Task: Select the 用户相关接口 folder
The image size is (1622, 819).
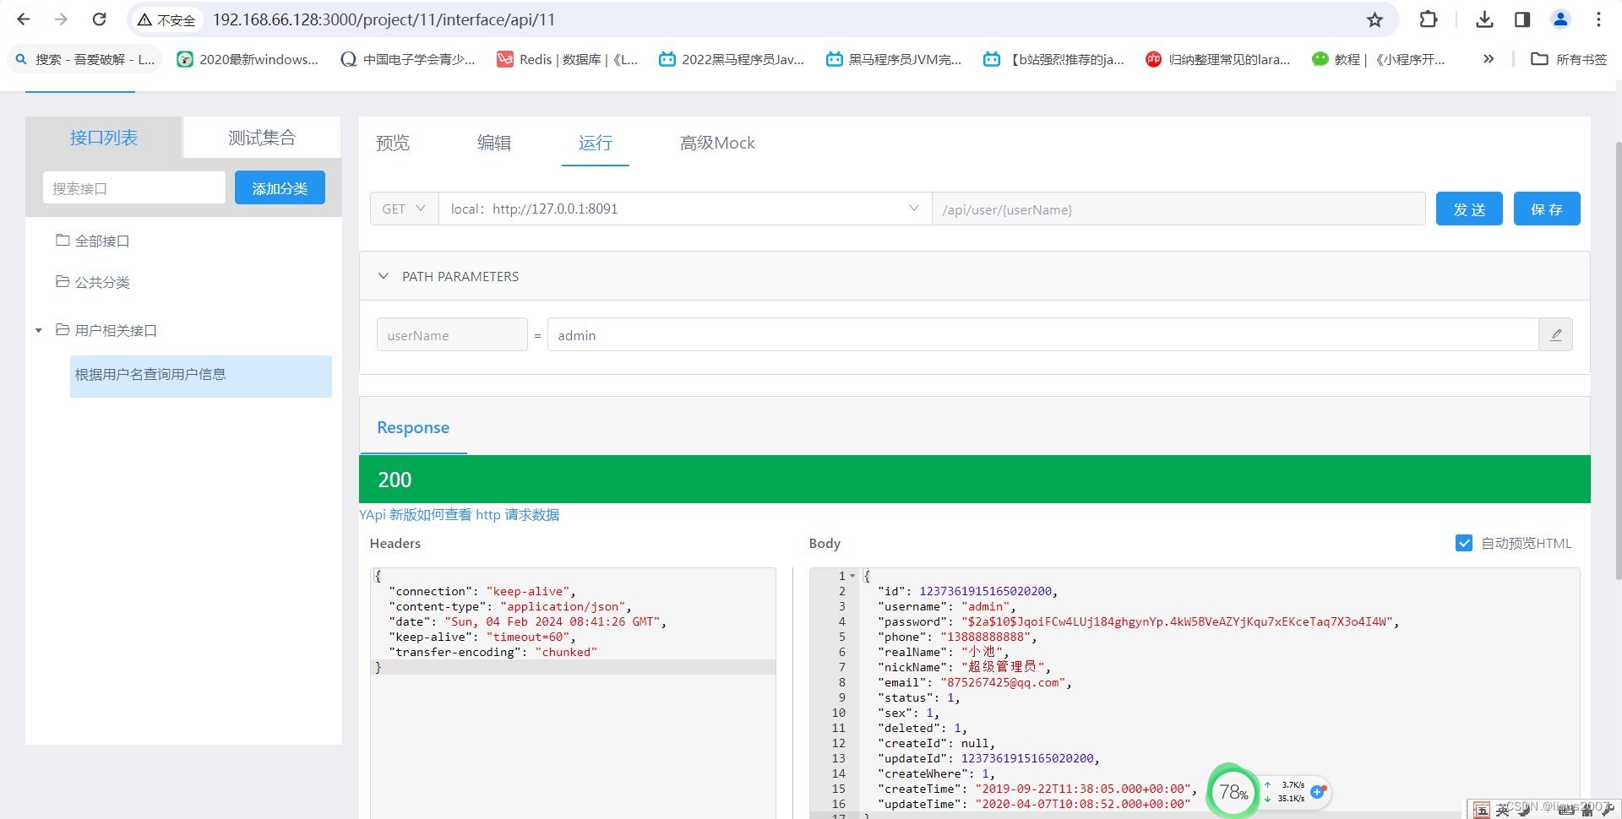Action: (106, 330)
